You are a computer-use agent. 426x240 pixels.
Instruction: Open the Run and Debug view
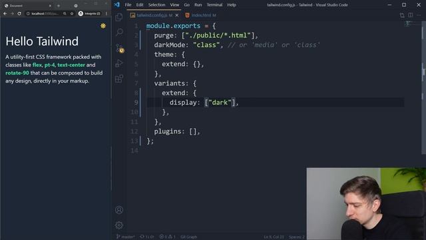[119, 63]
